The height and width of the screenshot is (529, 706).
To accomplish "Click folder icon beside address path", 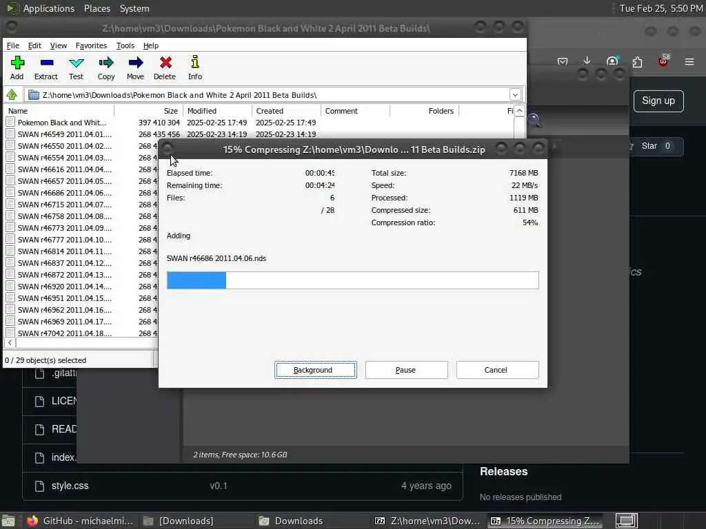I will click(33, 95).
